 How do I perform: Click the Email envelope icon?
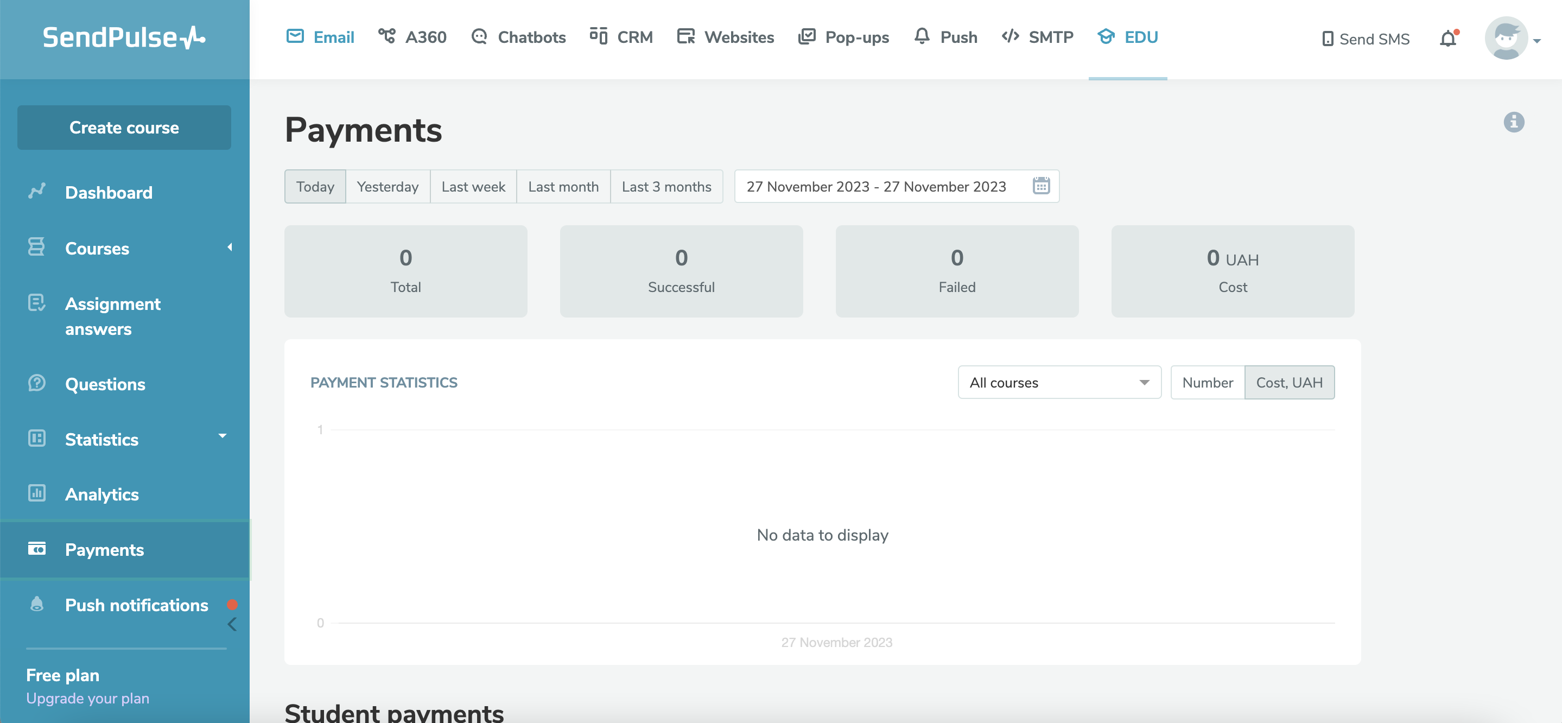295,36
